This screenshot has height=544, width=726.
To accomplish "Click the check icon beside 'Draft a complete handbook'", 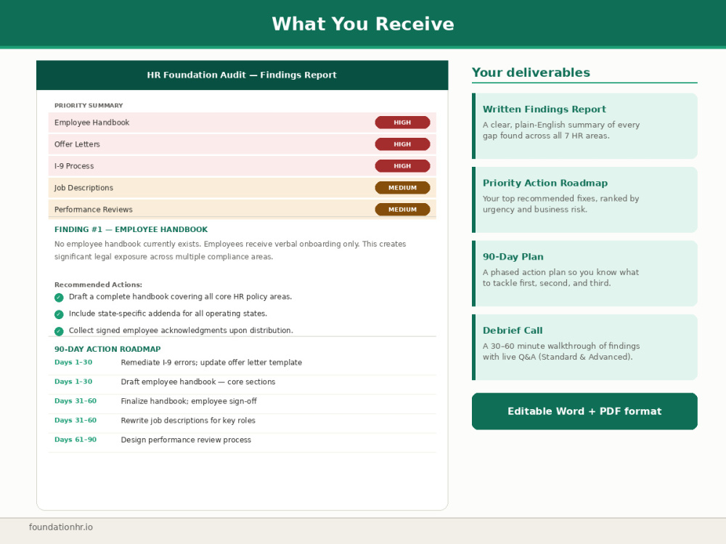I will click(59, 297).
